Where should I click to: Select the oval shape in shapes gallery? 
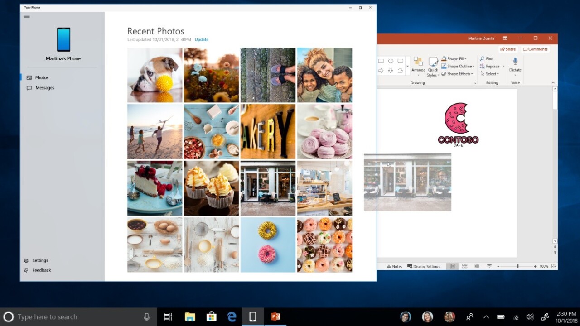pyautogui.click(x=391, y=61)
